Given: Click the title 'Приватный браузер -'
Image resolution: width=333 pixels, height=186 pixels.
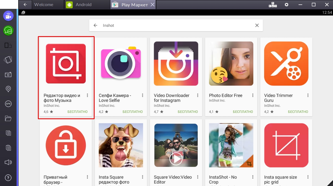Looking at the screenshot, I should click(55, 179).
